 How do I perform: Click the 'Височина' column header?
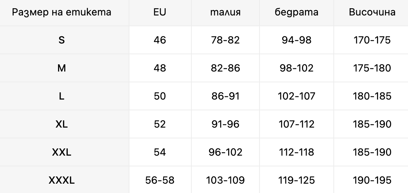[372, 12]
